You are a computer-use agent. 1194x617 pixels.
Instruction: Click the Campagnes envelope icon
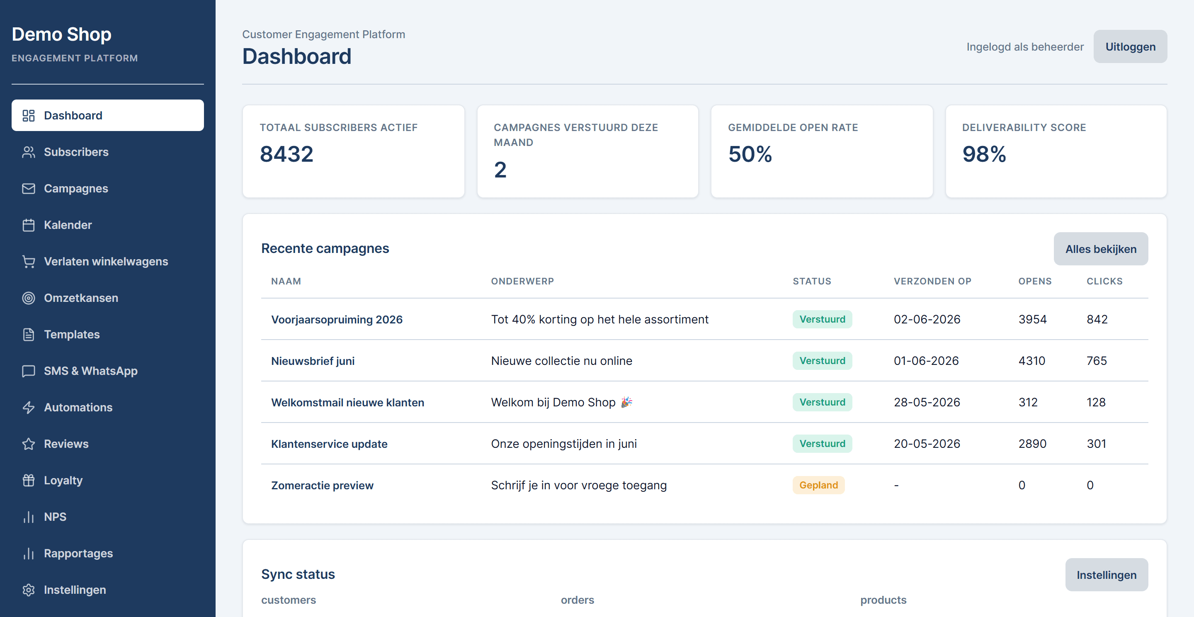29,189
